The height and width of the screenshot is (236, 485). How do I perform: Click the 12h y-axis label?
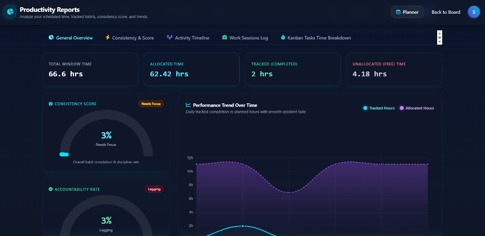click(190, 158)
